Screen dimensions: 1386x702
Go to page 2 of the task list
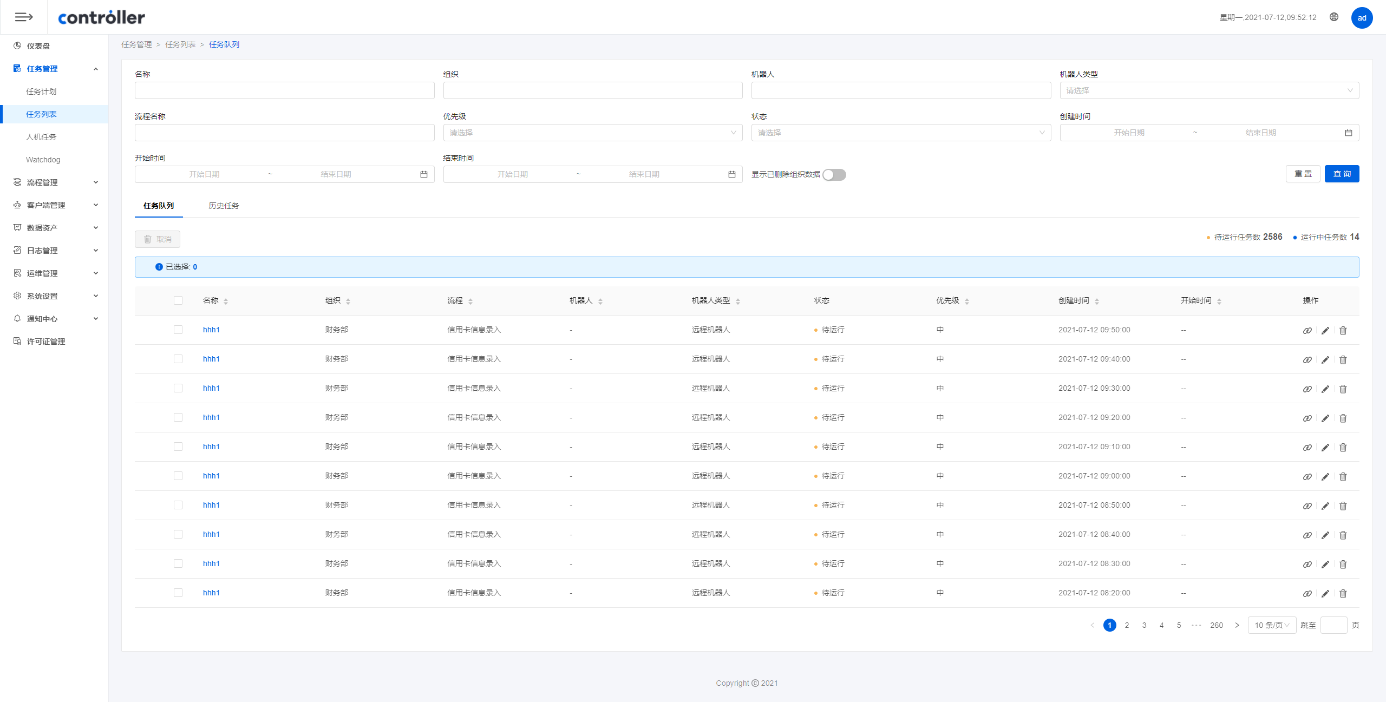coord(1127,625)
